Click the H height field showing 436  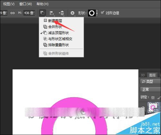[x=29, y=13]
